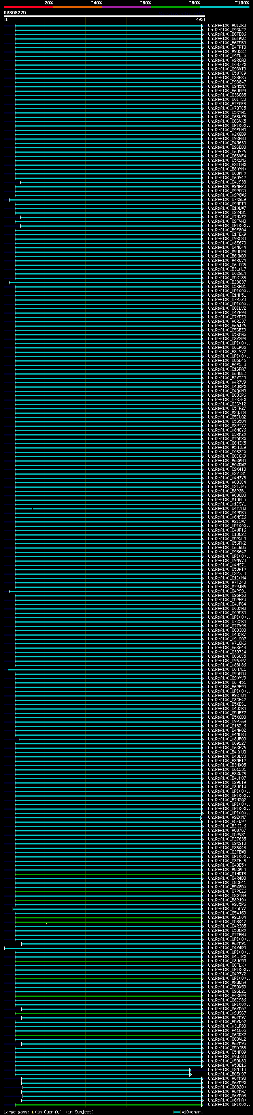Click the UniRef100_Q6DIQ8 label
Image resolution: width=253 pixels, height=1115 pixels.
click(227, 630)
